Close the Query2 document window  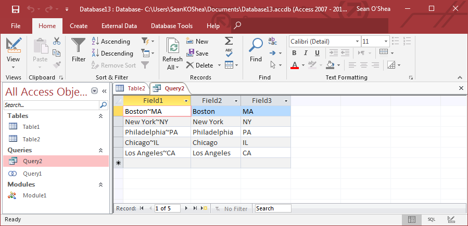(x=461, y=88)
